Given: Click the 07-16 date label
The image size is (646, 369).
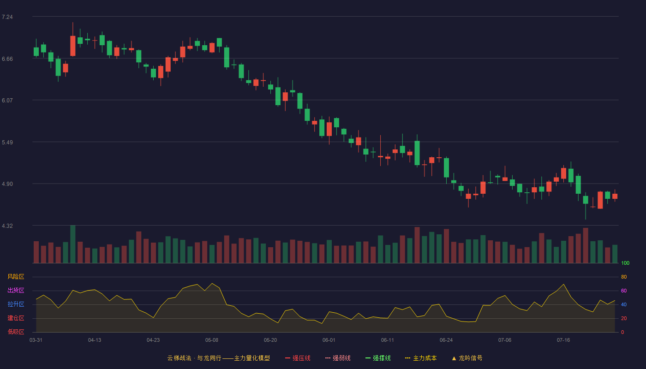Looking at the screenshot, I should 563,340.
